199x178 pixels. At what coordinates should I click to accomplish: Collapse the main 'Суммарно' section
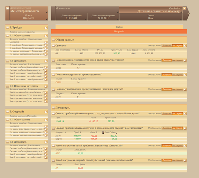tap(53, 46)
